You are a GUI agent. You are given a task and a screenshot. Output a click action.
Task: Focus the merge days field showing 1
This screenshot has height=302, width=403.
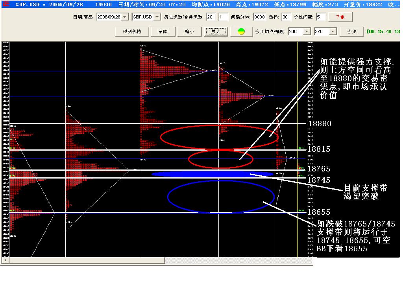click(x=223, y=17)
